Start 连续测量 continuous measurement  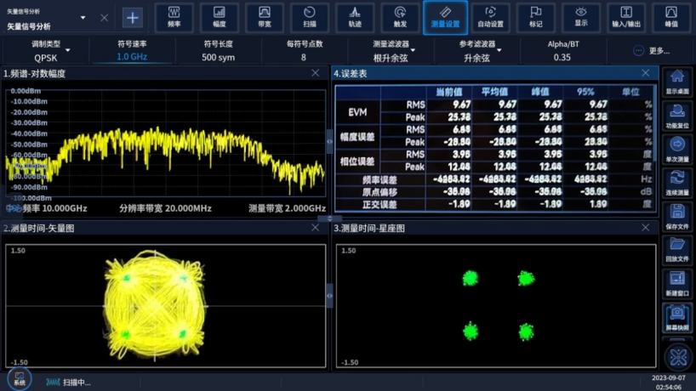677,184
